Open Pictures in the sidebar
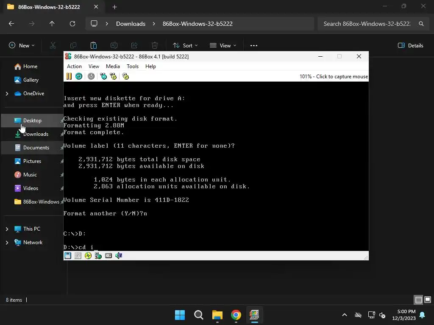Screen dimensions: 434x325 pos(32,161)
